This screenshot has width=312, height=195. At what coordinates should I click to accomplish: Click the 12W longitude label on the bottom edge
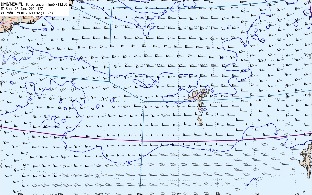click(100, 194)
